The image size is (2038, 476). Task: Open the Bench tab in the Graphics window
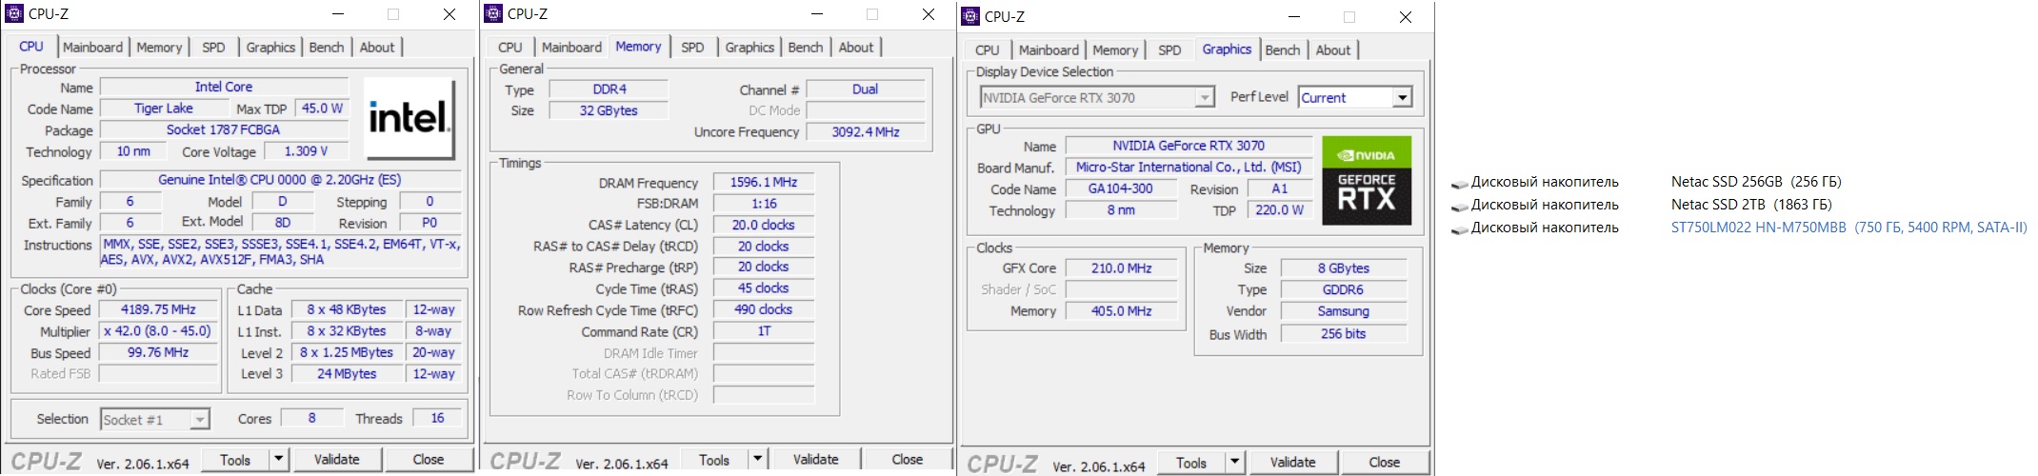pos(1283,50)
